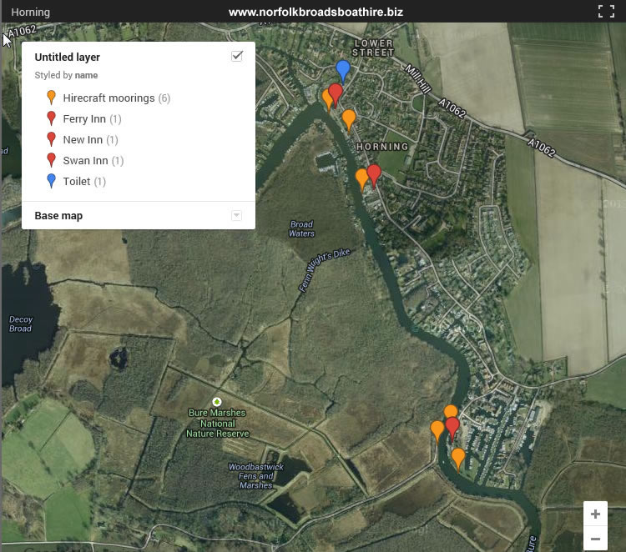Viewport: 626px width, 552px height.
Task: Click the Bure Marshes nature reserve marker
Action: (x=217, y=401)
